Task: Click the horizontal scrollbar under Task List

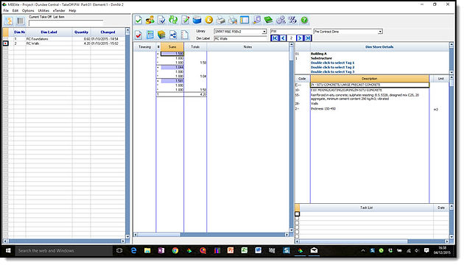Action: [372, 241]
